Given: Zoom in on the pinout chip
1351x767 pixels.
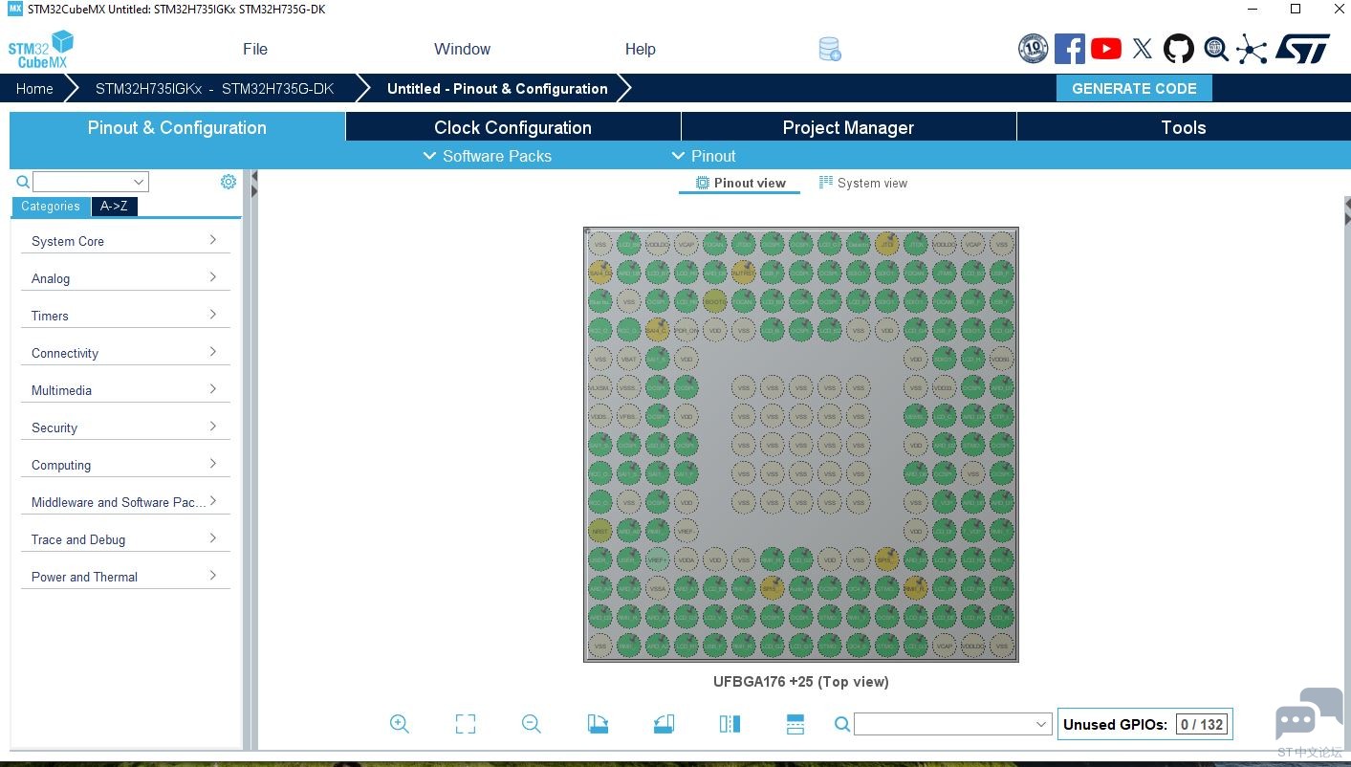Looking at the screenshot, I should (400, 724).
